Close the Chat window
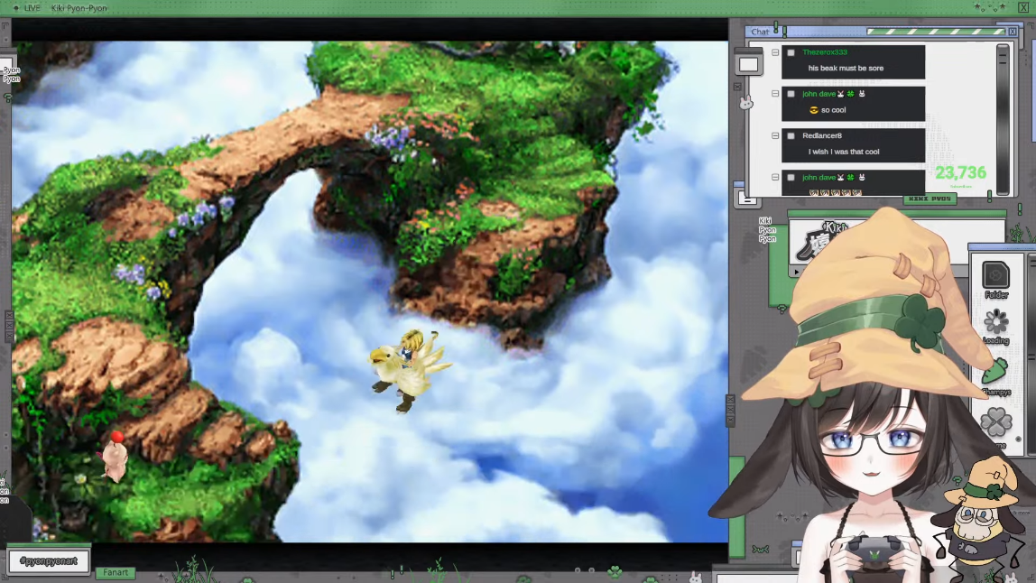Viewport: 1036px width, 583px height. point(1013,32)
